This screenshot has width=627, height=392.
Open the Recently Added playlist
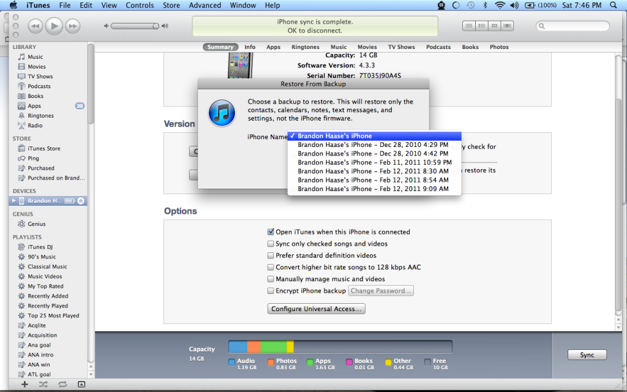pos(48,296)
